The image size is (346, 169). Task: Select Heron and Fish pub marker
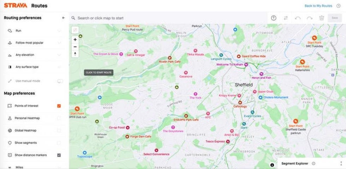(x=261, y=74)
